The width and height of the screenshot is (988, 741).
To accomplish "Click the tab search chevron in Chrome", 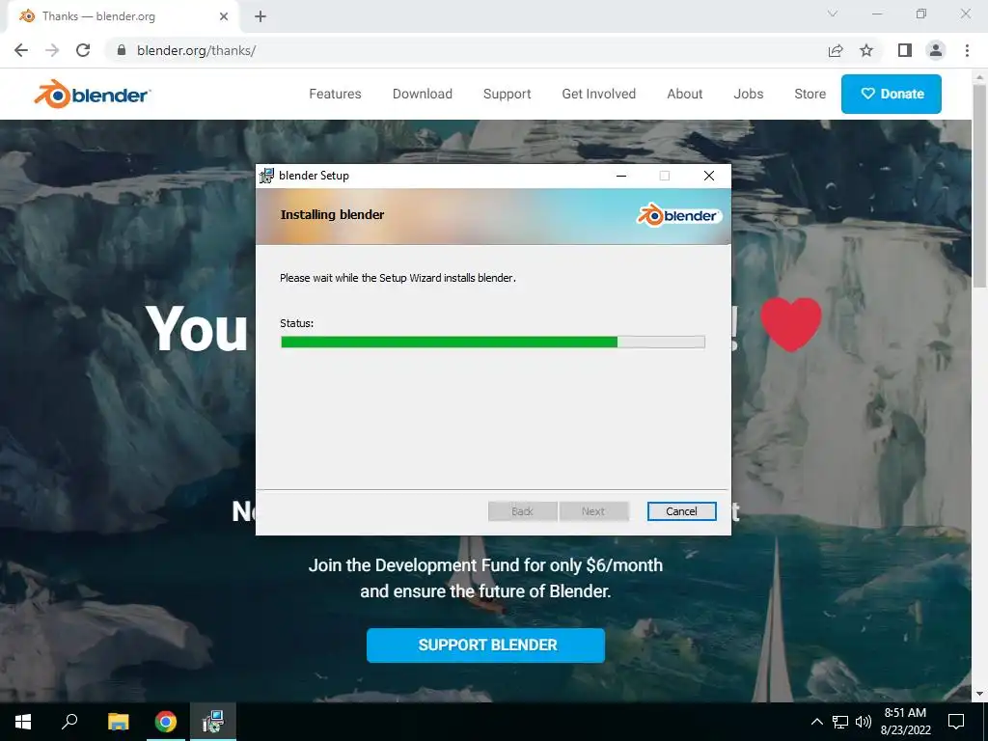I will [x=833, y=14].
